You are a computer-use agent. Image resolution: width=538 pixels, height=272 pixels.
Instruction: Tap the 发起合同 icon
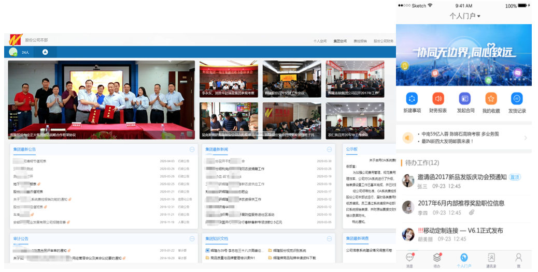pos(465,99)
